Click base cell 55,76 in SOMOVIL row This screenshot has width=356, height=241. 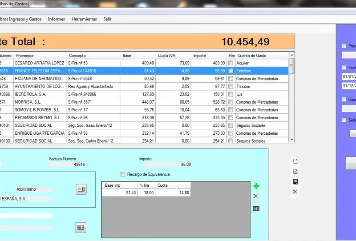coord(138,110)
